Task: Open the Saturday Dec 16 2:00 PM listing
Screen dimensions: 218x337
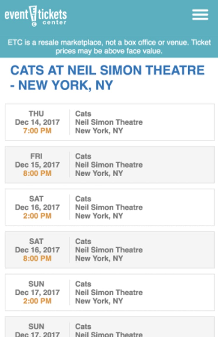Action: click(x=110, y=207)
